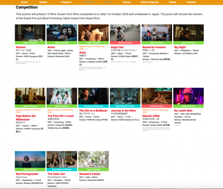Click The Girl on a Bulldozer thumbnail

pos(93,96)
